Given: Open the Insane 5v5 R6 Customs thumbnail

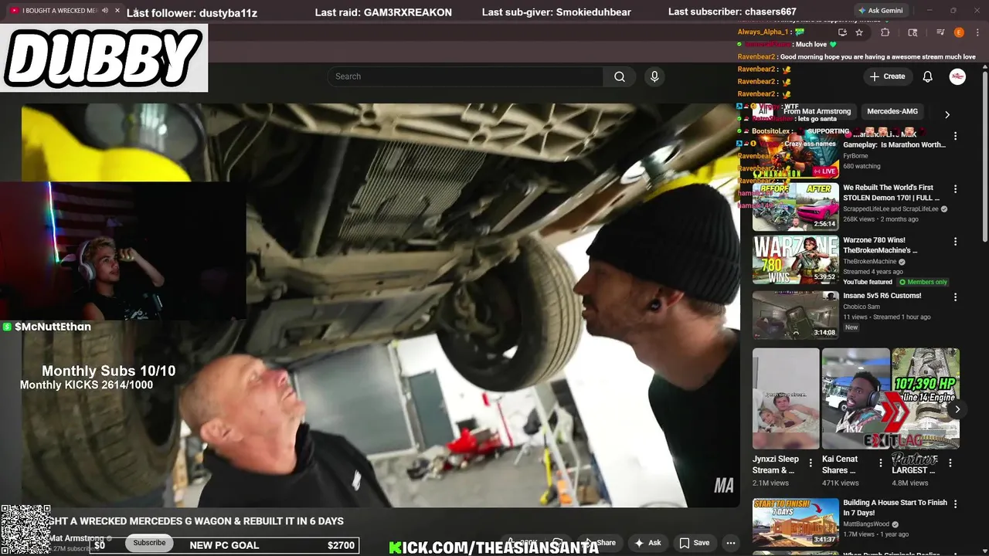Looking at the screenshot, I should click(x=796, y=315).
